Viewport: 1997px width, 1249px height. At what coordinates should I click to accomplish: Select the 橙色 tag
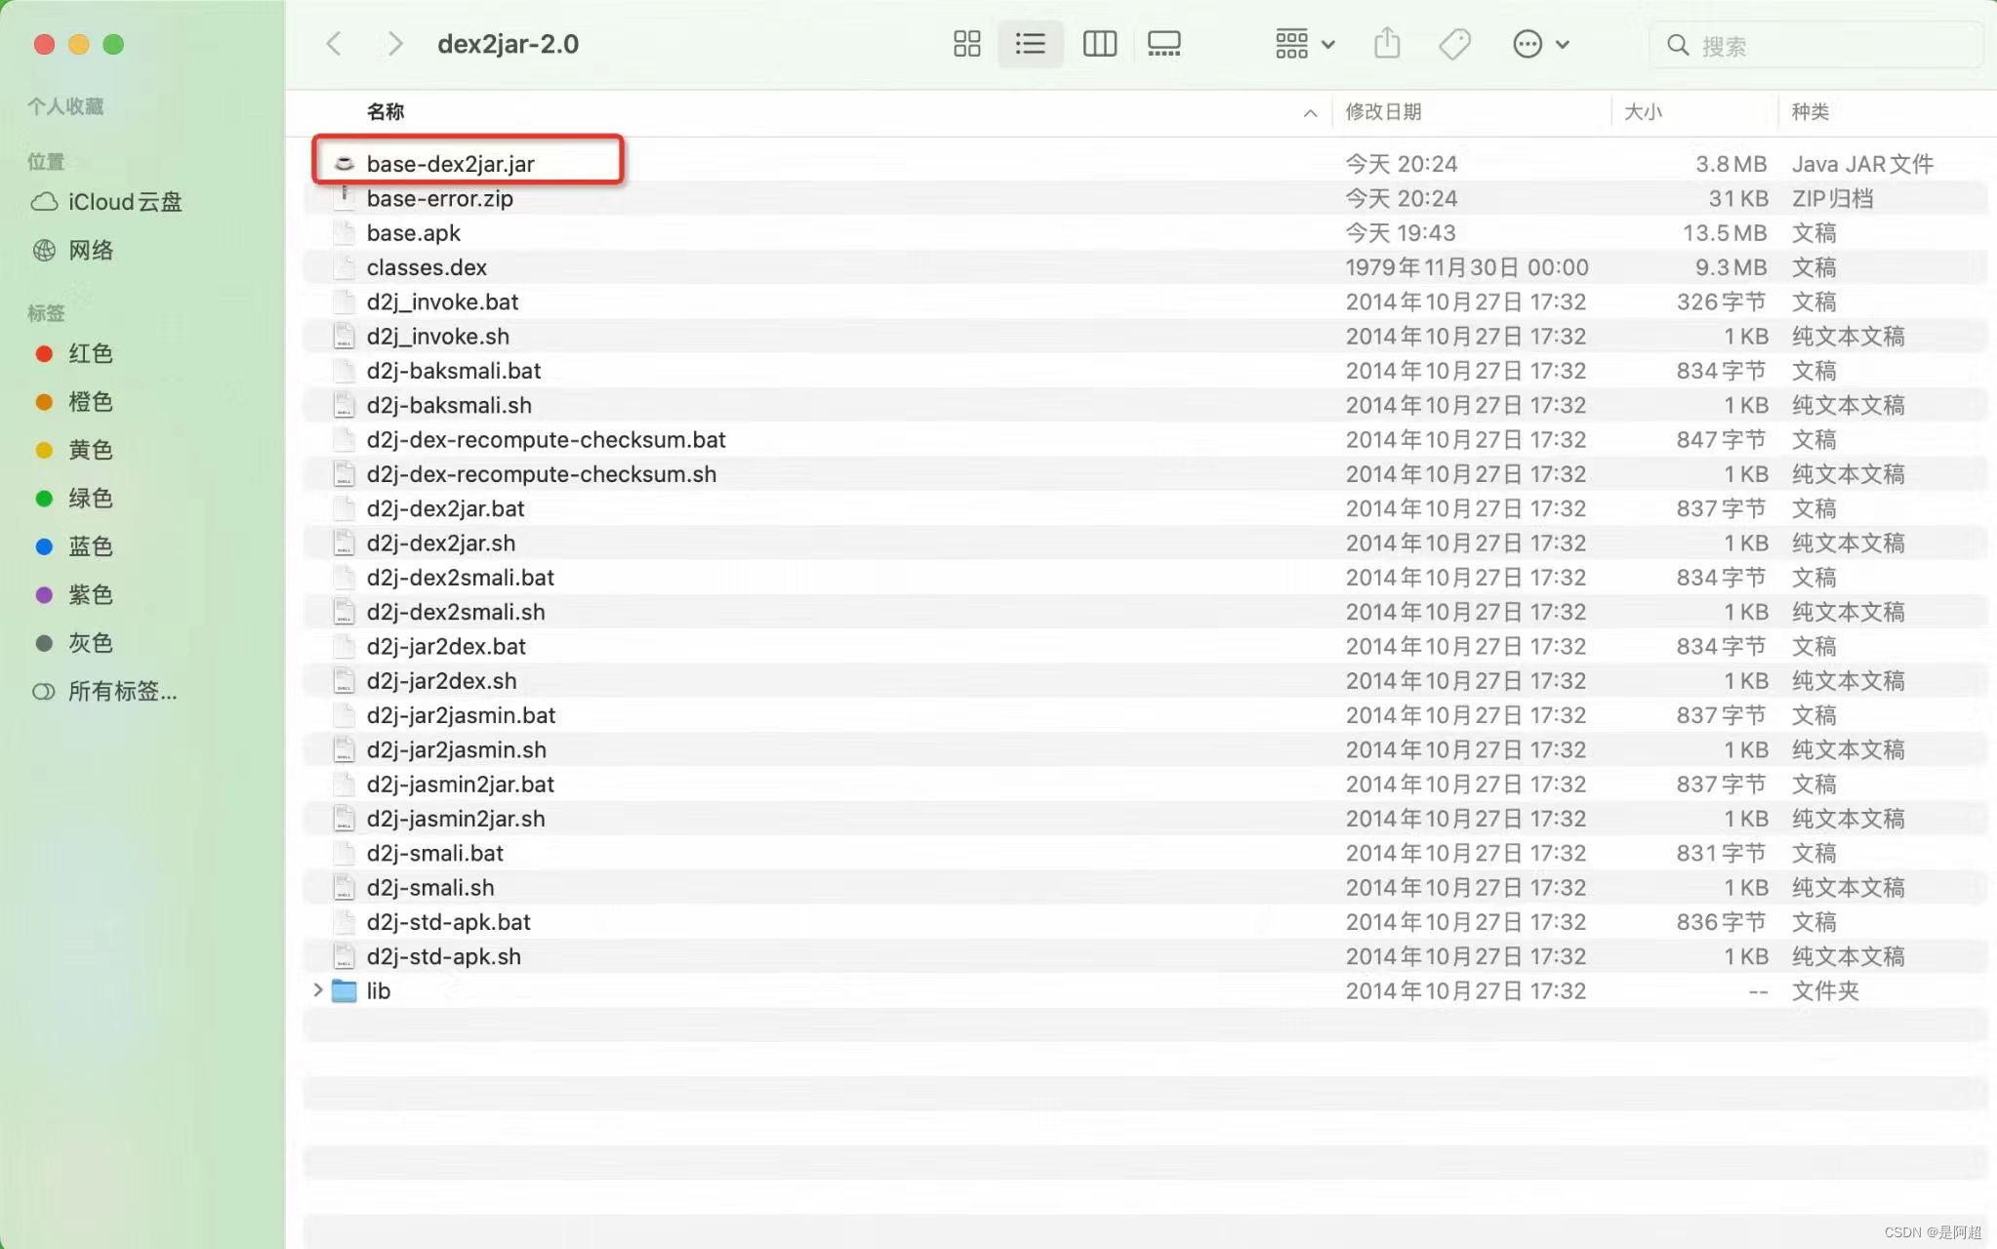pyautogui.click(x=73, y=401)
